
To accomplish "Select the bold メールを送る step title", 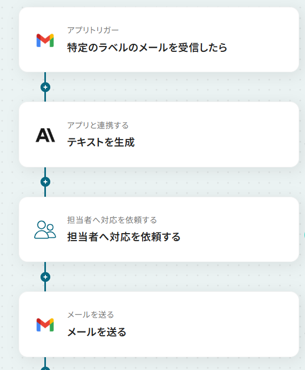I will pos(97,332).
